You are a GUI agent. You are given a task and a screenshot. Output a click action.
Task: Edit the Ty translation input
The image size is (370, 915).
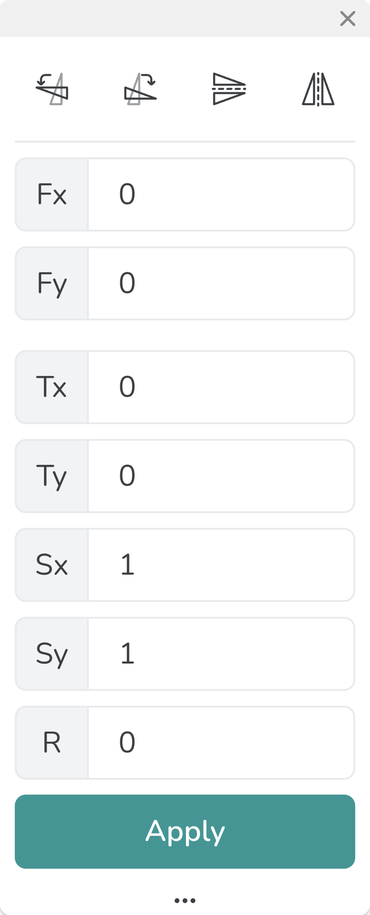[221, 476]
